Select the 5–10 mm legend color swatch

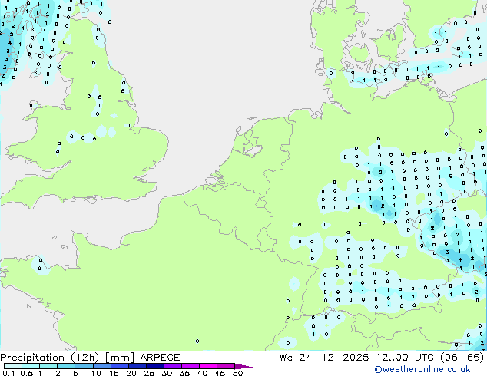click(84, 366)
